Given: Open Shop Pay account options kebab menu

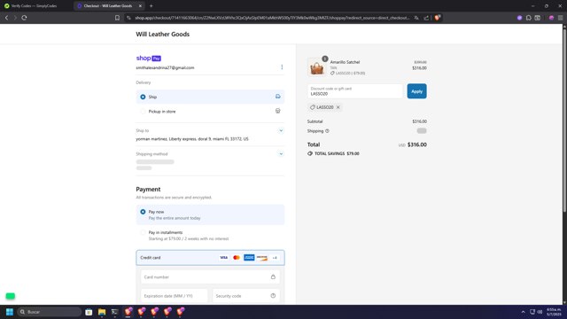Looking at the screenshot, I should tap(282, 67).
